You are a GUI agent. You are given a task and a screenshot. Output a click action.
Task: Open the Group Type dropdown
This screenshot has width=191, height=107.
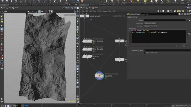(x=150, y=23)
